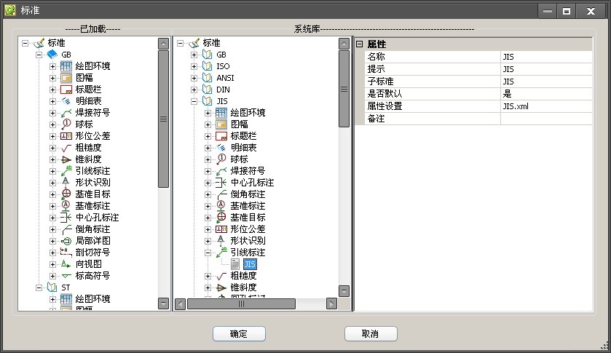The height and width of the screenshot is (353, 611).
Task: Click the DIN book icon in system library
Action: (x=208, y=90)
